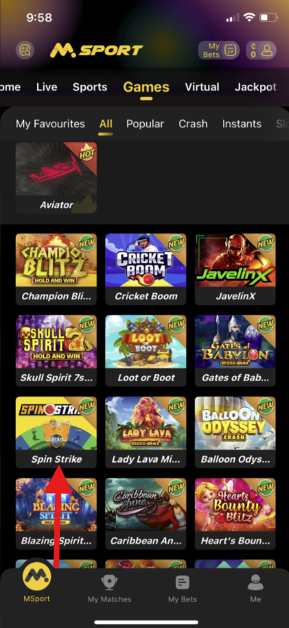
Task: Tap the search icon beside MSport logo
Action: pyautogui.click(x=25, y=50)
